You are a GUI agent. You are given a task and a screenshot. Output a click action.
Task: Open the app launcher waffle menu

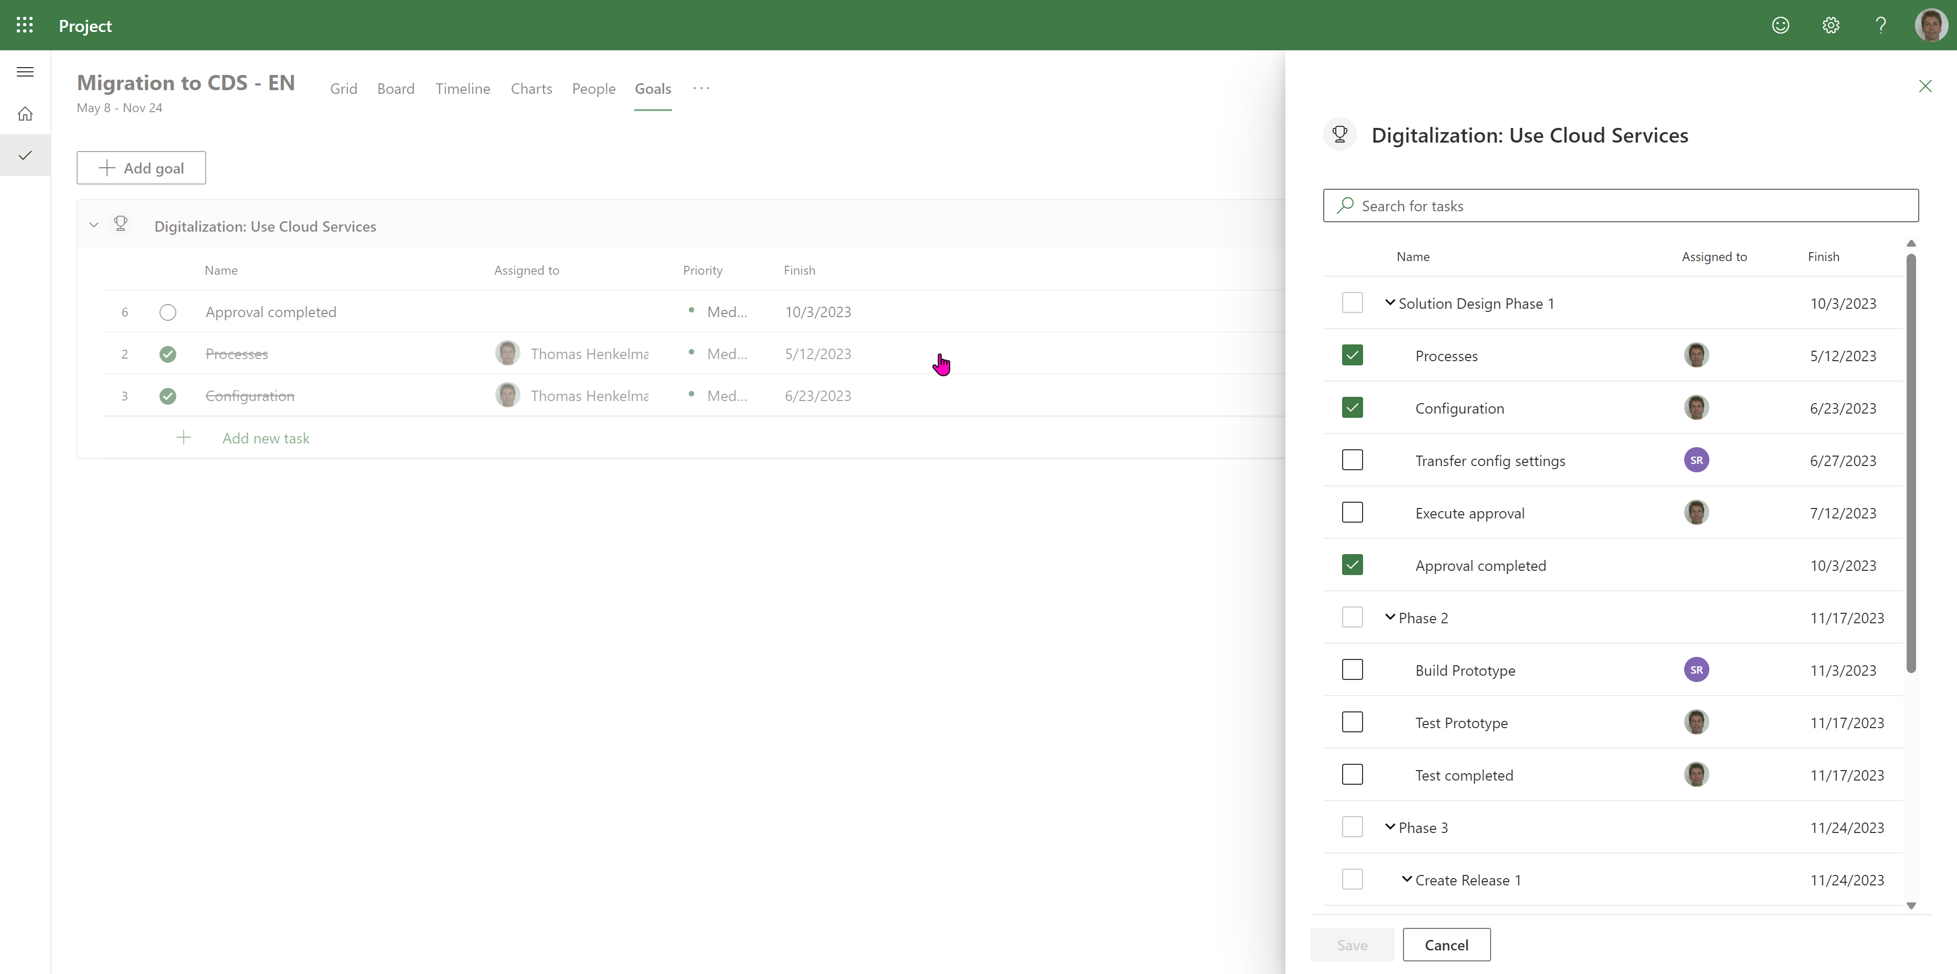24,25
